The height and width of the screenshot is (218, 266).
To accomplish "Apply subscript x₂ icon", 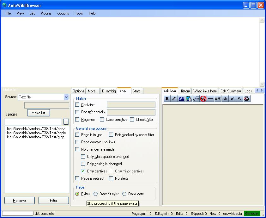I will (x=239, y=99).
